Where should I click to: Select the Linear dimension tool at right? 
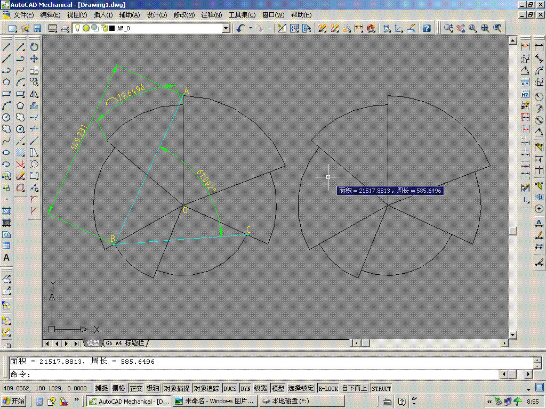539,47
